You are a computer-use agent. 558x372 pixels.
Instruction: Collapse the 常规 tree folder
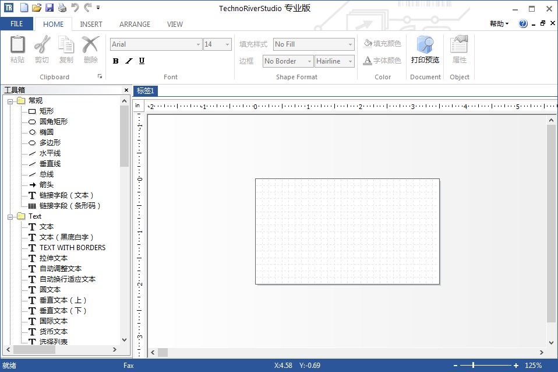click(x=10, y=101)
